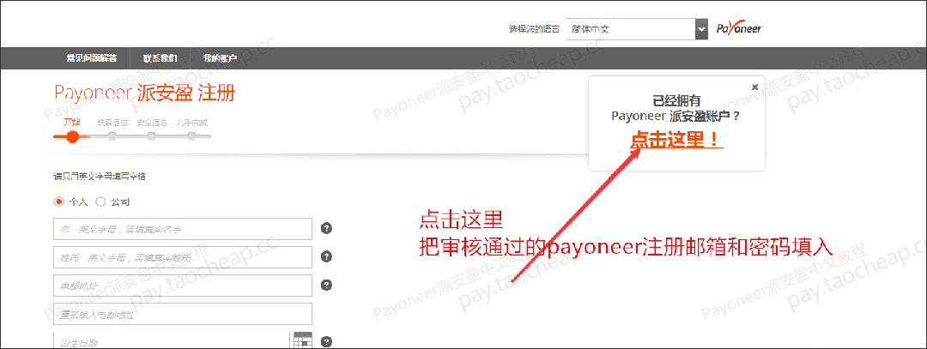This screenshot has height=349, width=927.
Task: Open the 常见问题解答 menu item
Action: (92, 57)
